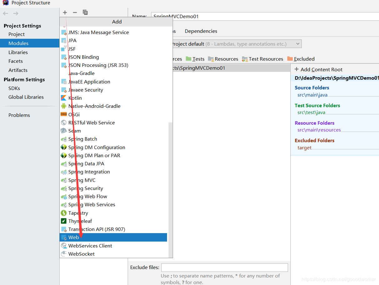Click the Spring DM Configuration icon
Screen dimensions: 379x285
pos(64,147)
